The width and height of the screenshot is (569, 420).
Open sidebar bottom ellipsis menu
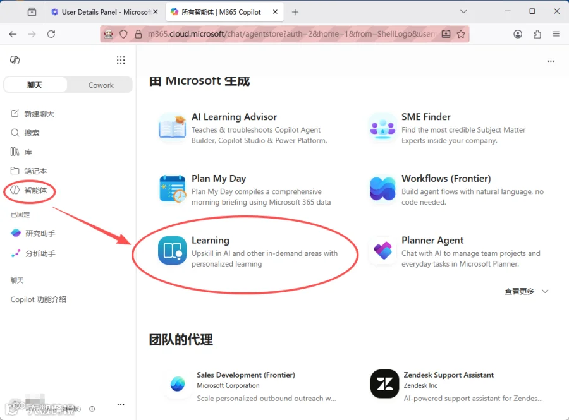(121, 404)
